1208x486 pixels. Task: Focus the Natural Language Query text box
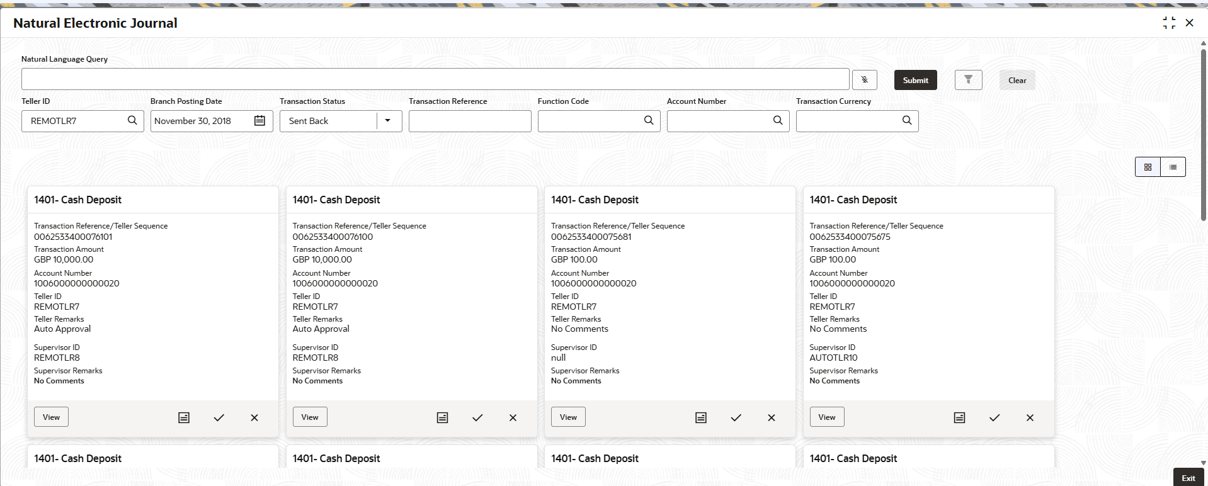[x=435, y=79]
